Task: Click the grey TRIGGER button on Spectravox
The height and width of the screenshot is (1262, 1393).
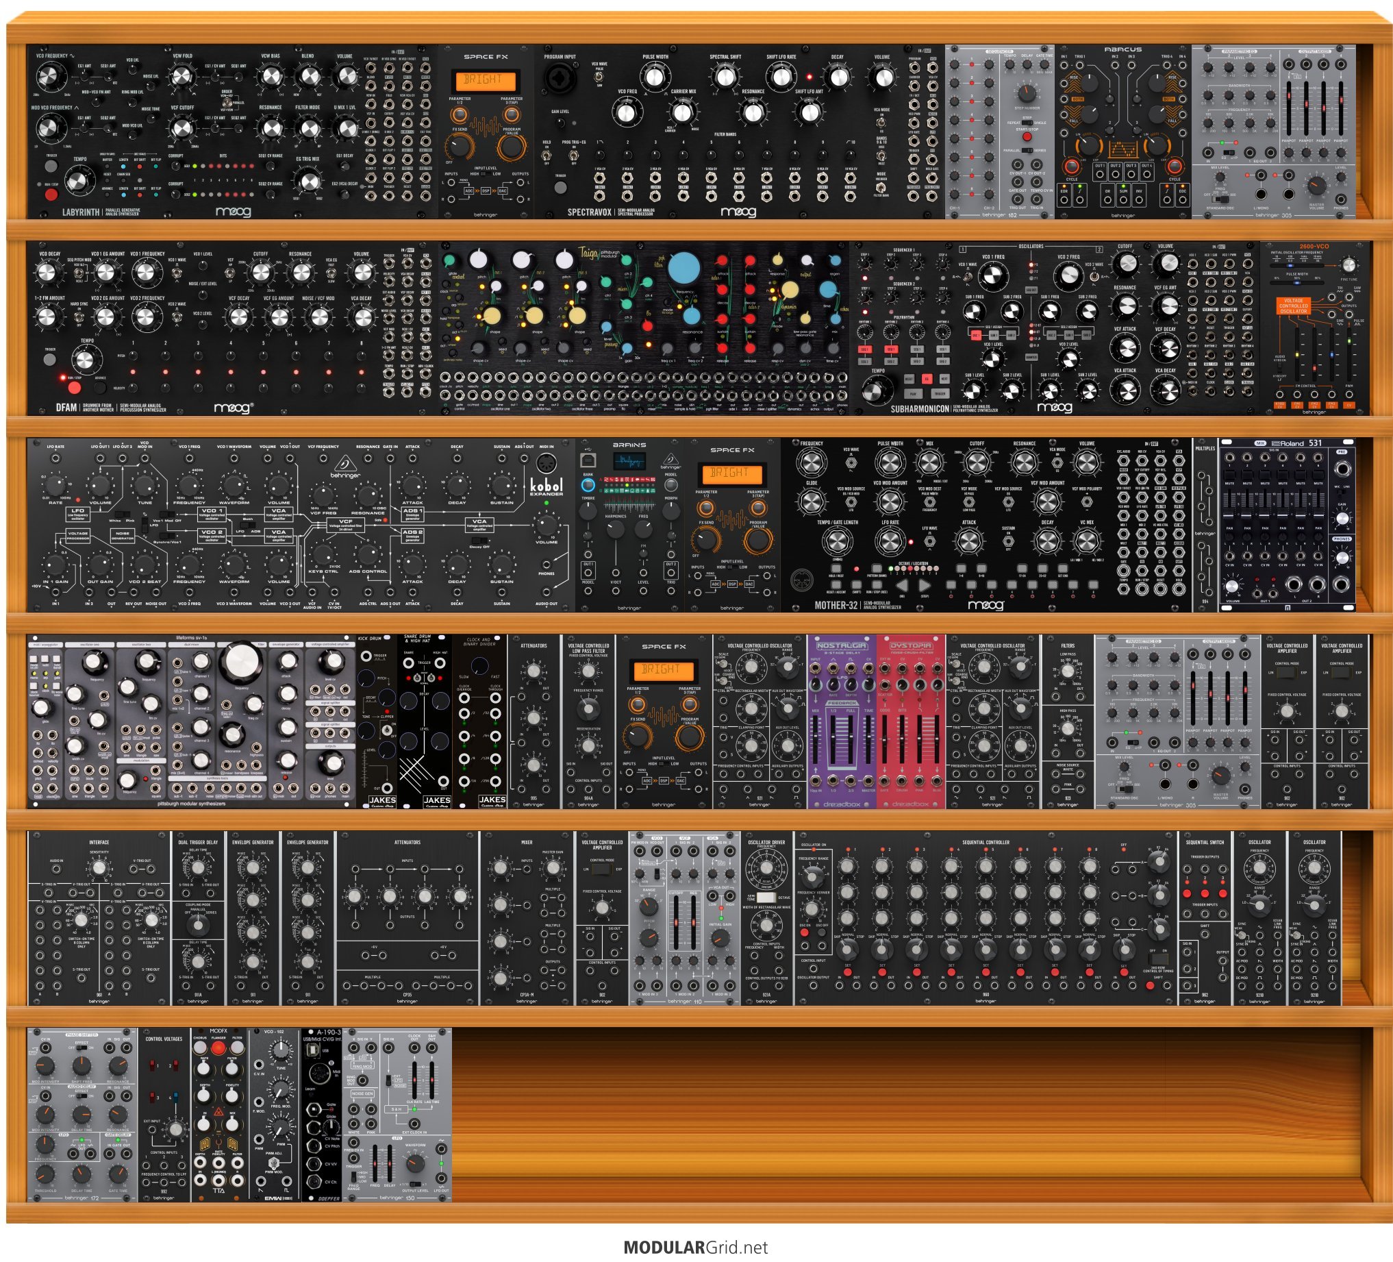Action: [560, 187]
